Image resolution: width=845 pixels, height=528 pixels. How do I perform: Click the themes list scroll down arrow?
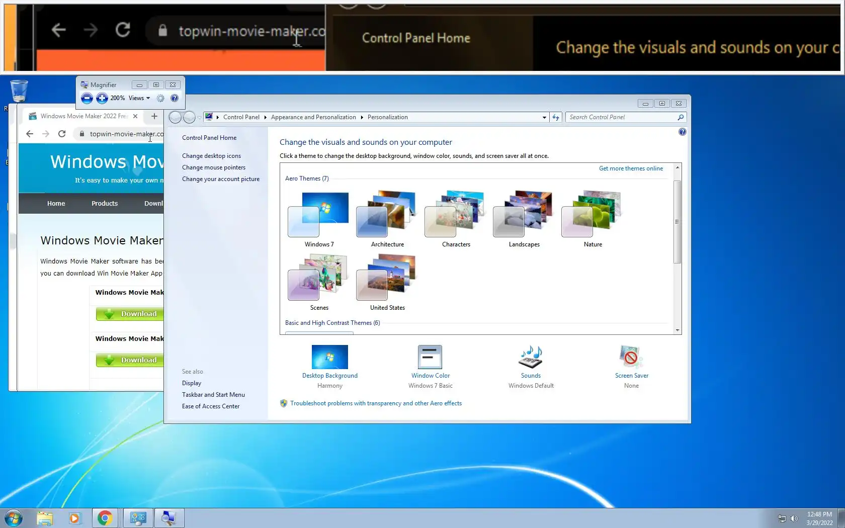coord(678,330)
